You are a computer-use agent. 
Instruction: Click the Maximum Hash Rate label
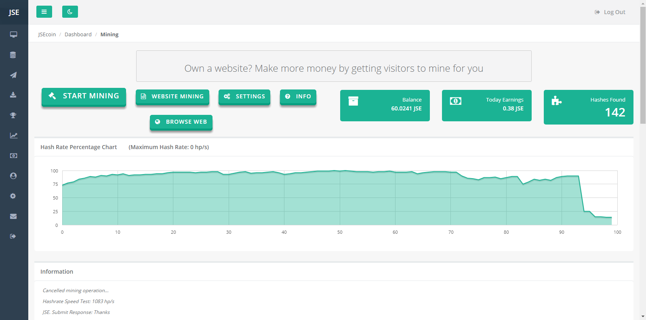tap(169, 147)
